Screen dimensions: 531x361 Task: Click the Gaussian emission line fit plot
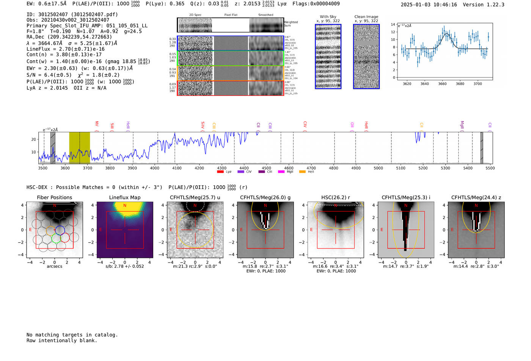pos(445,51)
